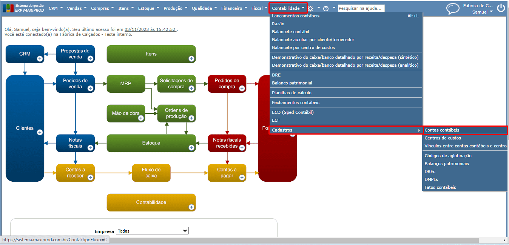Viewport: 509px width, 245px height.
Task: Select DRE menu entry
Action: [x=346, y=75]
